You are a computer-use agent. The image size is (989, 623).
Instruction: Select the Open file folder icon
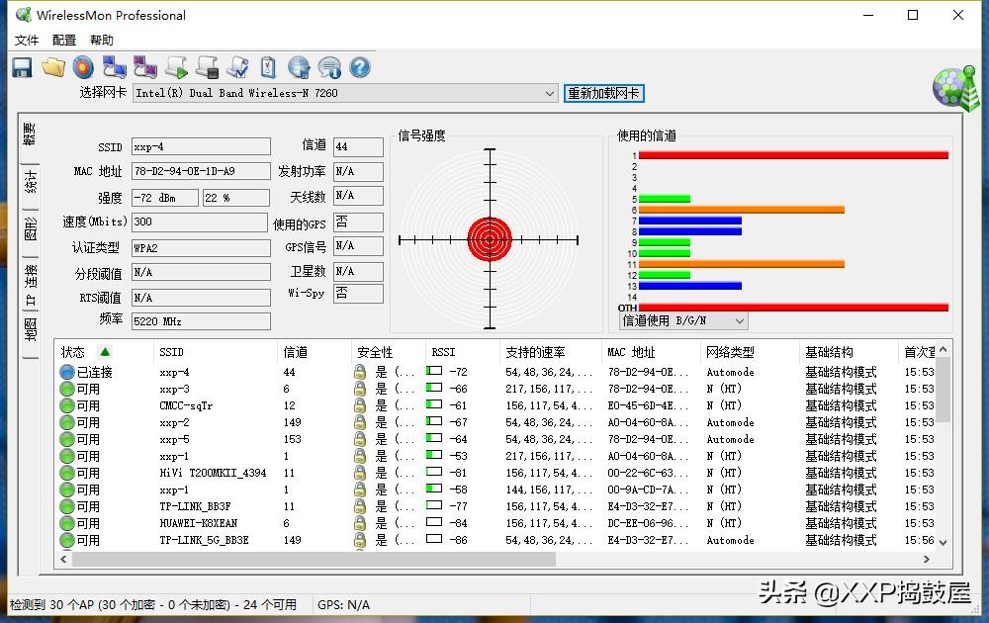pos(51,66)
